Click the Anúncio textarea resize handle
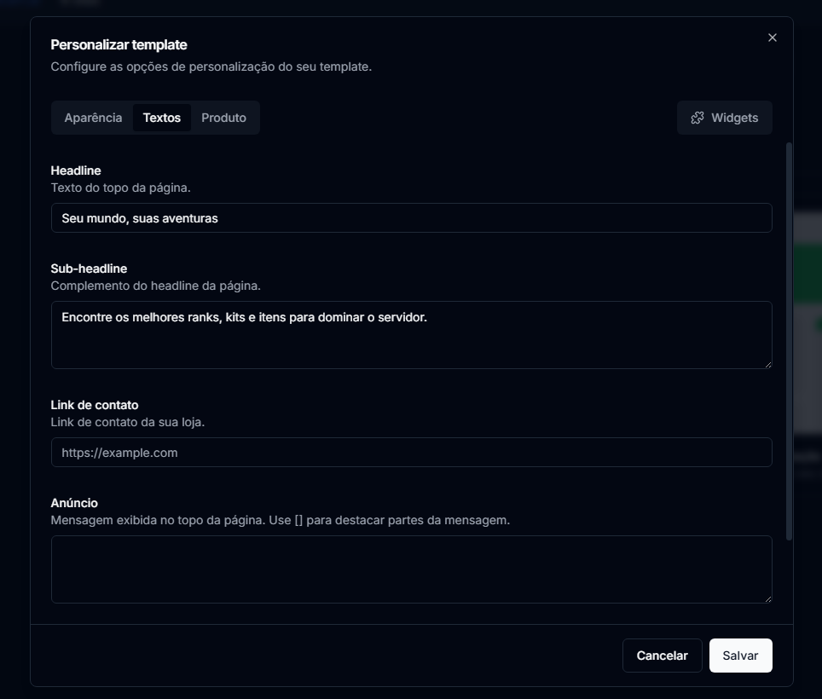 (768, 599)
